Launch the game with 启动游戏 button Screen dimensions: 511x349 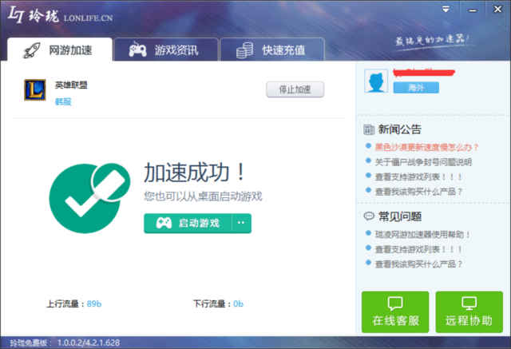point(188,224)
